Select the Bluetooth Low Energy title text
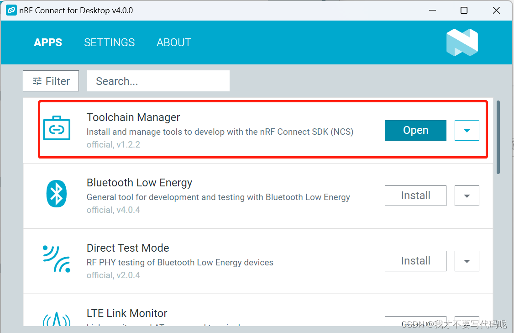 (x=139, y=183)
